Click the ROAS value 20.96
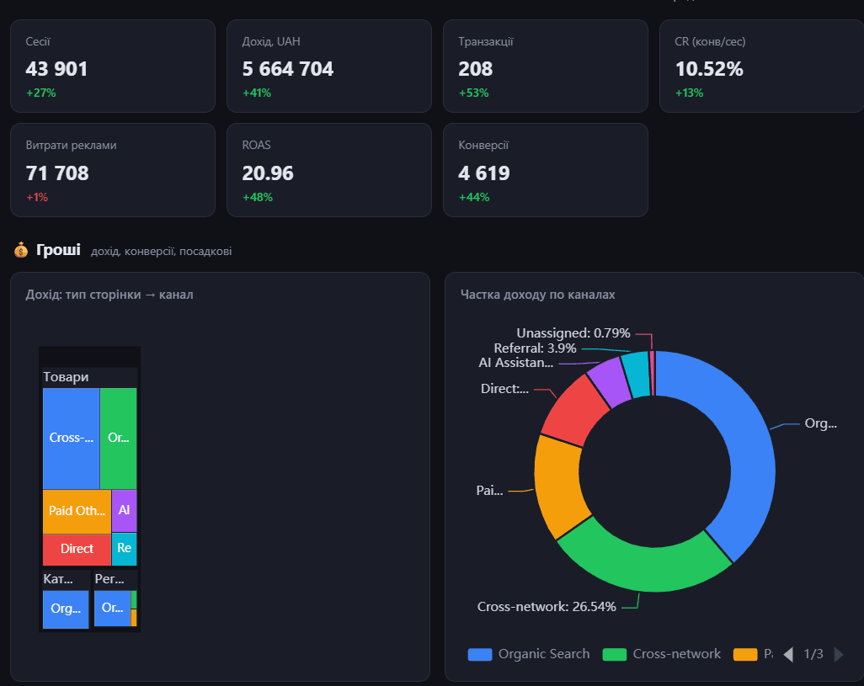This screenshot has height=686, width=864. 268,173
